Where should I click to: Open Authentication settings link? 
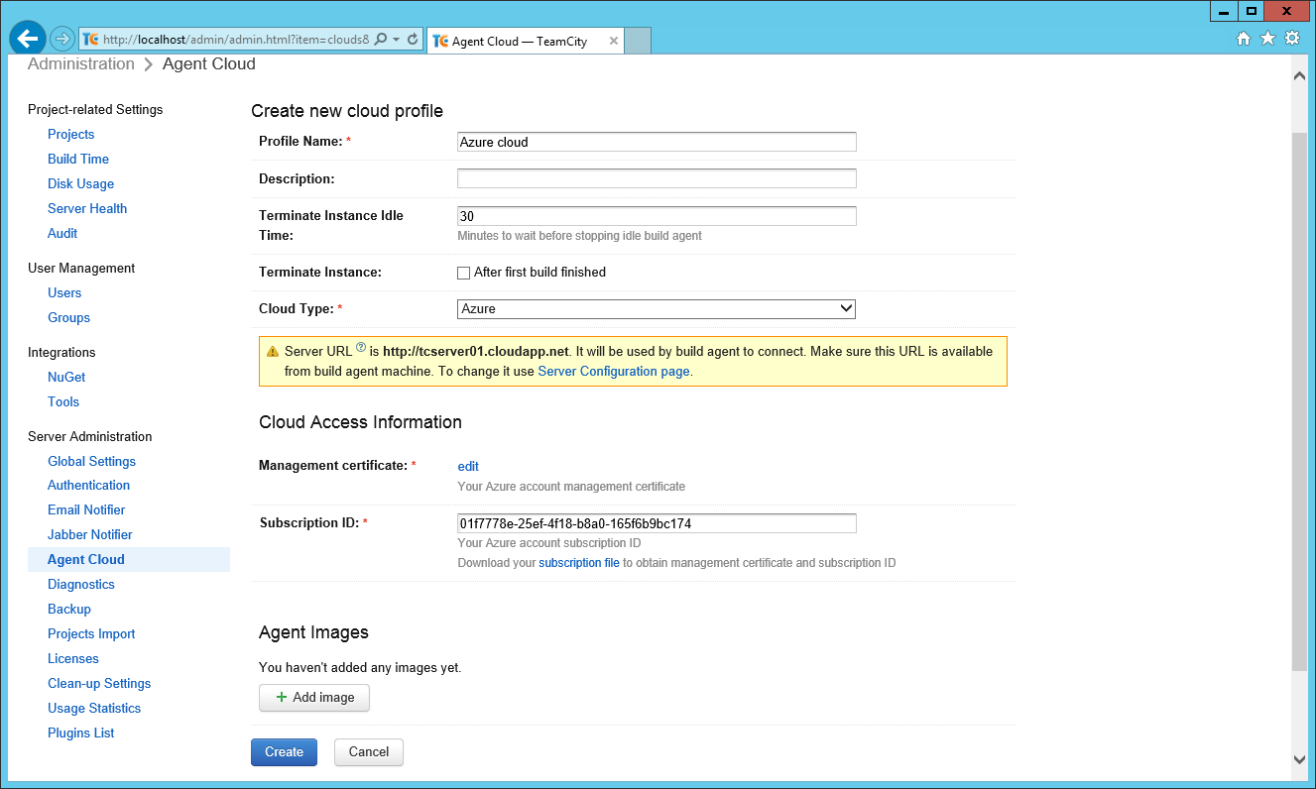[x=88, y=486]
